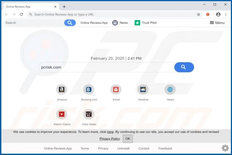Open the 'here' cookie info link

tap(110, 132)
